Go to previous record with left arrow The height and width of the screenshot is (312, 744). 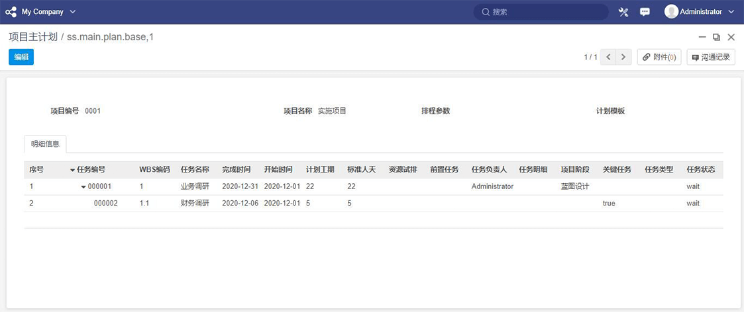pos(609,58)
